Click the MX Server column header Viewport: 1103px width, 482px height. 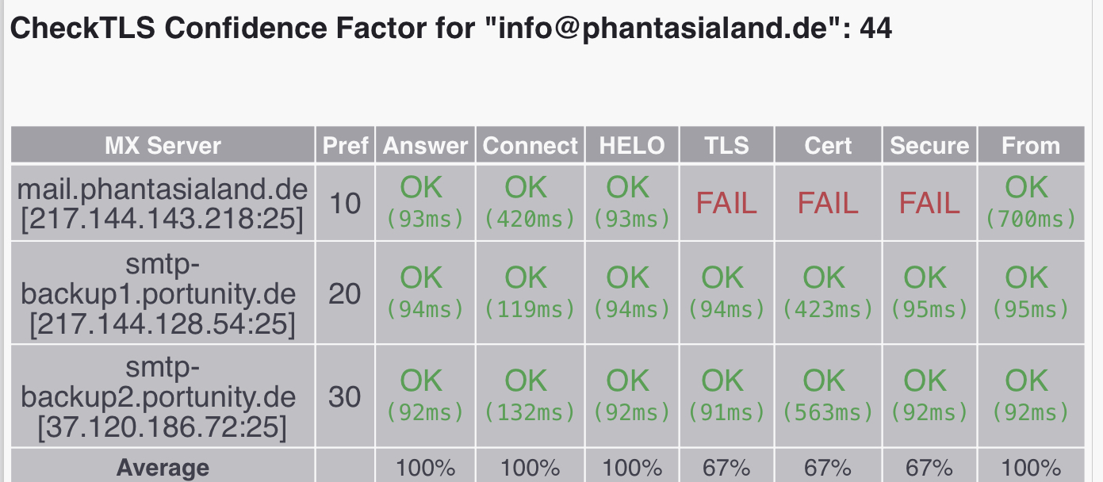tap(163, 145)
